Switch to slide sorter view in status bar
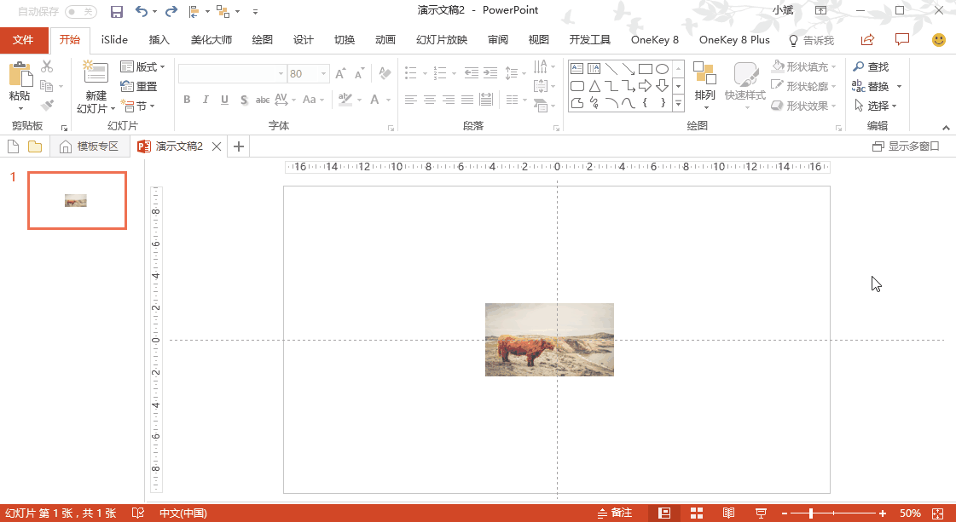 tap(696, 513)
